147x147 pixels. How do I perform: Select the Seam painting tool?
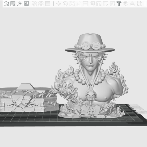pos(105,4)
